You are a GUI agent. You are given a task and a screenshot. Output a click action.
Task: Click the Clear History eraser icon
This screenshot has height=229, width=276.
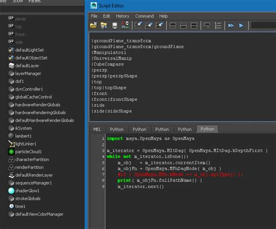pos(138,25)
